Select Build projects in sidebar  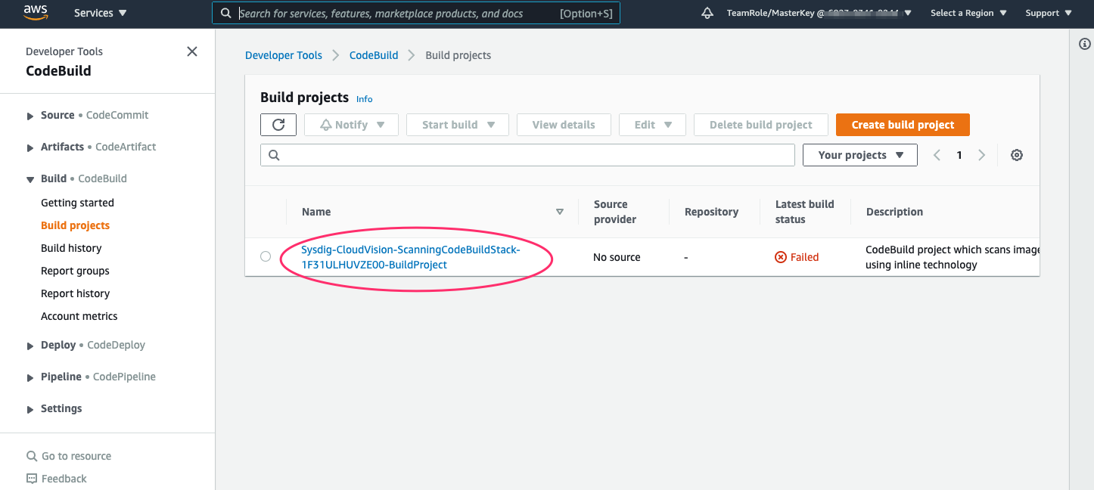pos(75,225)
